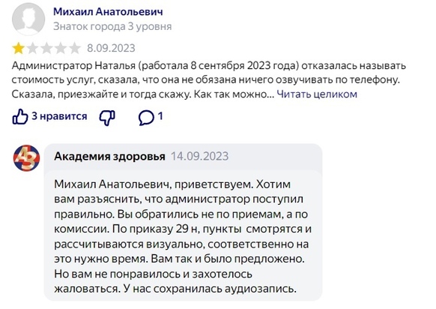Click the third gray rating star

[x=46, y=48]
